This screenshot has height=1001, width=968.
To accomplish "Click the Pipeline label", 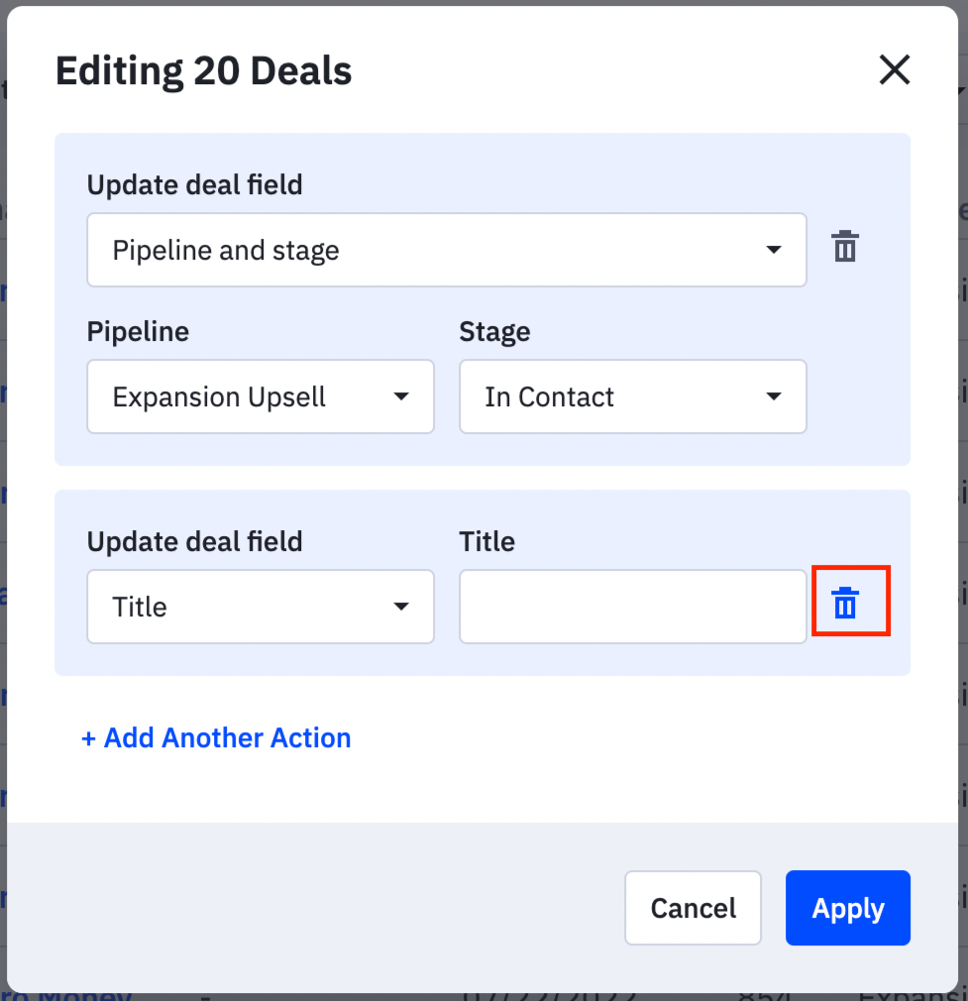I will 138,332.
